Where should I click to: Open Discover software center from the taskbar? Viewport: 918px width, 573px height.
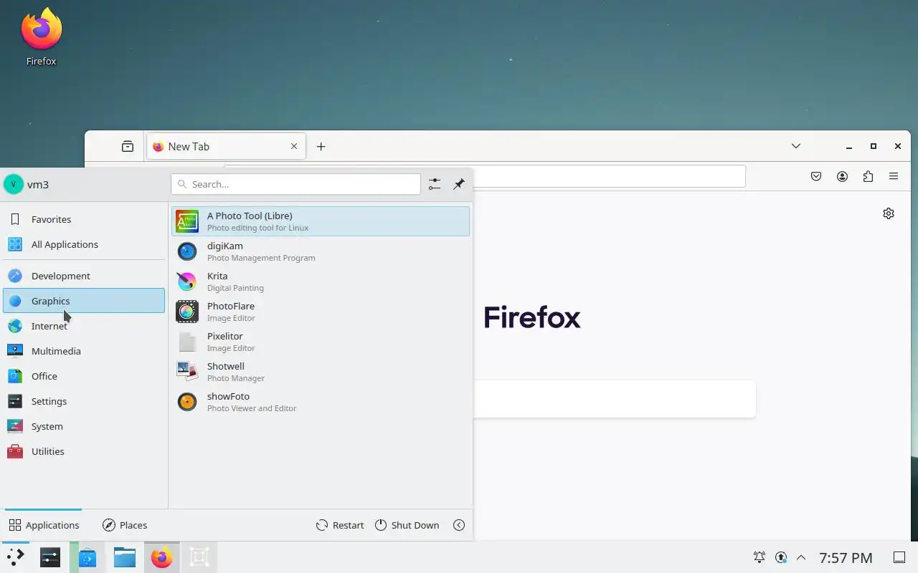click(87, 557)
